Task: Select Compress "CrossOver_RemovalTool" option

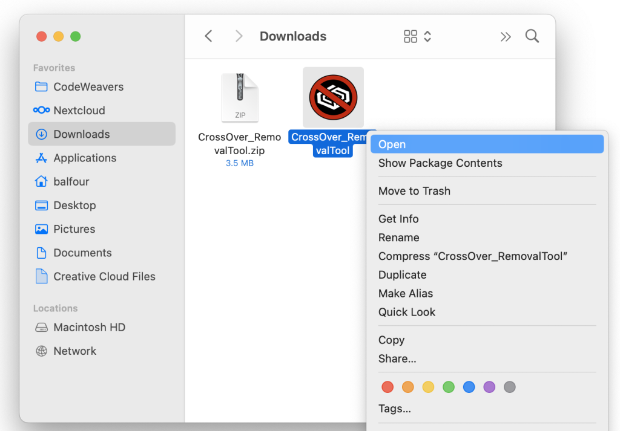Action: (472, 256)
